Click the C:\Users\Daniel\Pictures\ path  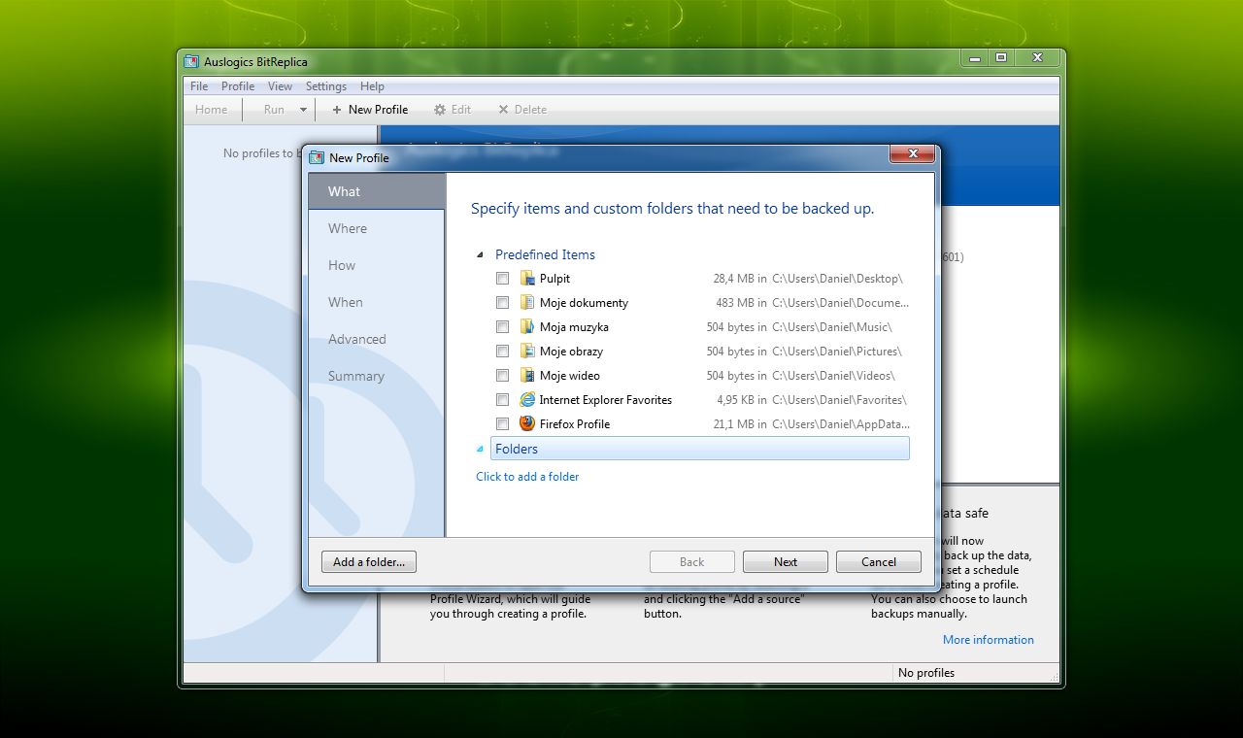coord(837,352)
